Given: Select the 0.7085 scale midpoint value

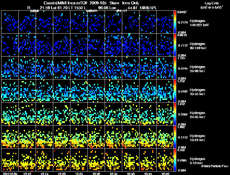Looking at the screenshot, I should pyautogui.click(x=182, y=161).
